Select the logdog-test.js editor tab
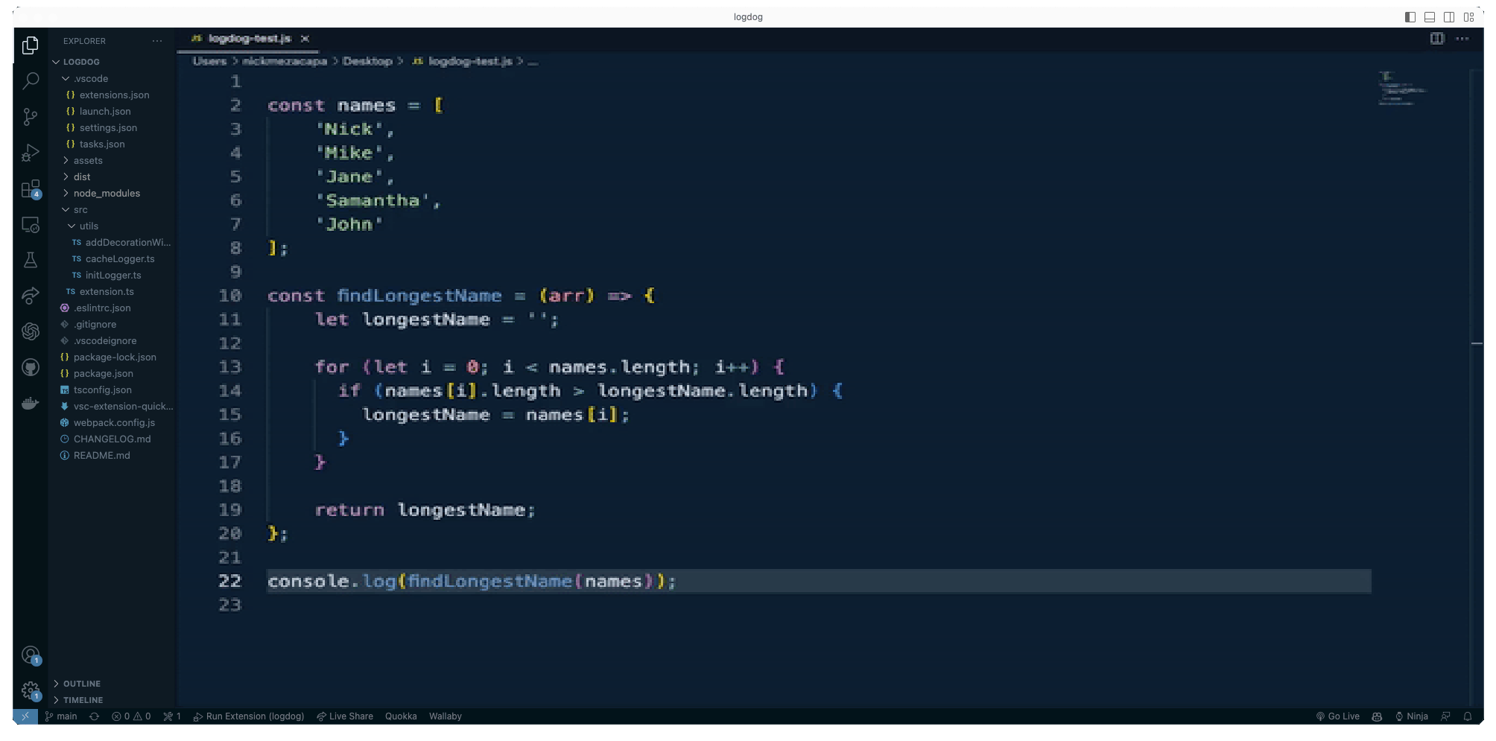This screenshot has height=741, width=1496. pos(249,39)
